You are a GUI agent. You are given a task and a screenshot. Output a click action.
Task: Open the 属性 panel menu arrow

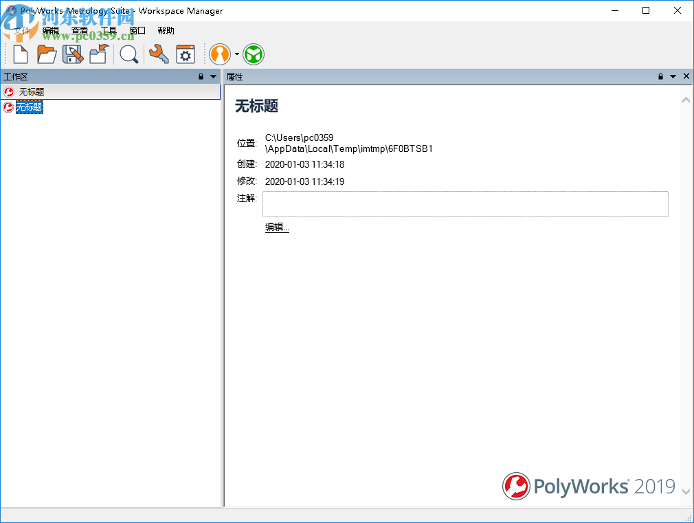pos(672,76)
